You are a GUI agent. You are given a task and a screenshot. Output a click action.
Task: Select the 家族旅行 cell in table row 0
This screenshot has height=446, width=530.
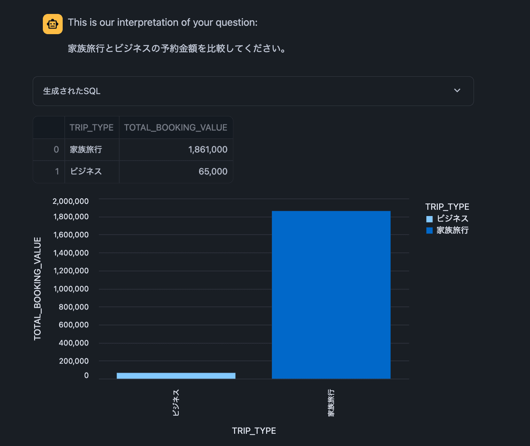92,149
